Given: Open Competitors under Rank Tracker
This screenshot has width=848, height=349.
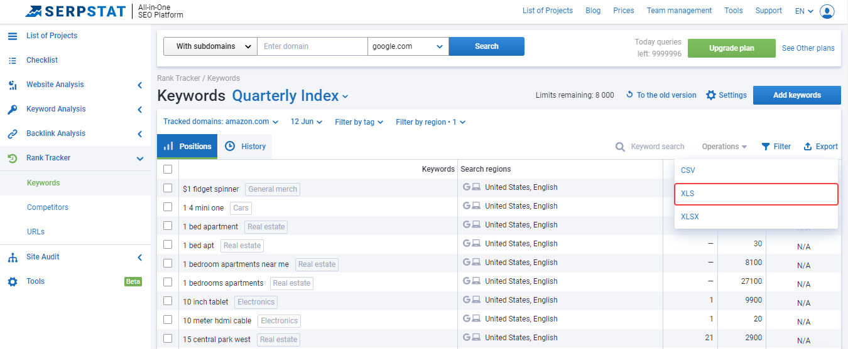Looking at the screenshot, I should [48, 207].
